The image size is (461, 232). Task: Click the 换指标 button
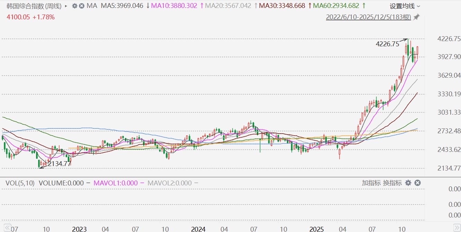coord(392,183)
